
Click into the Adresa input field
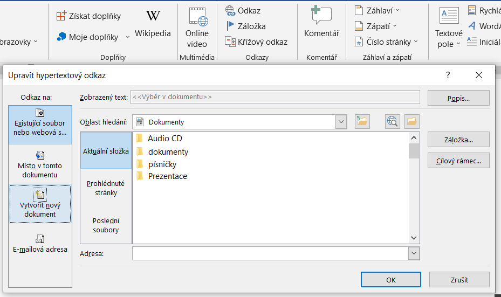(270, 253)
